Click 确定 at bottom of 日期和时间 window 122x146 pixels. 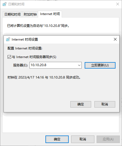click(57, 139)
